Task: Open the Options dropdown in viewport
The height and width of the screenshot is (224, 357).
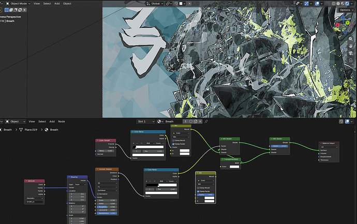Action: (346, 10)
